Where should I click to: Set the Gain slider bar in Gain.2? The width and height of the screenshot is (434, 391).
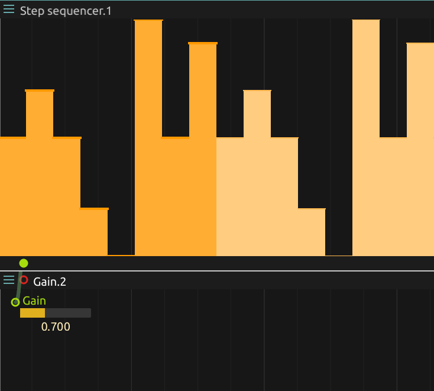(56, 313)
